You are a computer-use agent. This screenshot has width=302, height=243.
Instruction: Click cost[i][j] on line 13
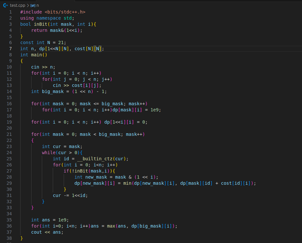(85, 85)
